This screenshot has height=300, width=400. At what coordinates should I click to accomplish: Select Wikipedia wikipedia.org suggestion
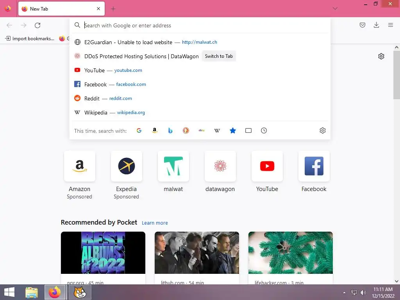click(x=200, y=112)
